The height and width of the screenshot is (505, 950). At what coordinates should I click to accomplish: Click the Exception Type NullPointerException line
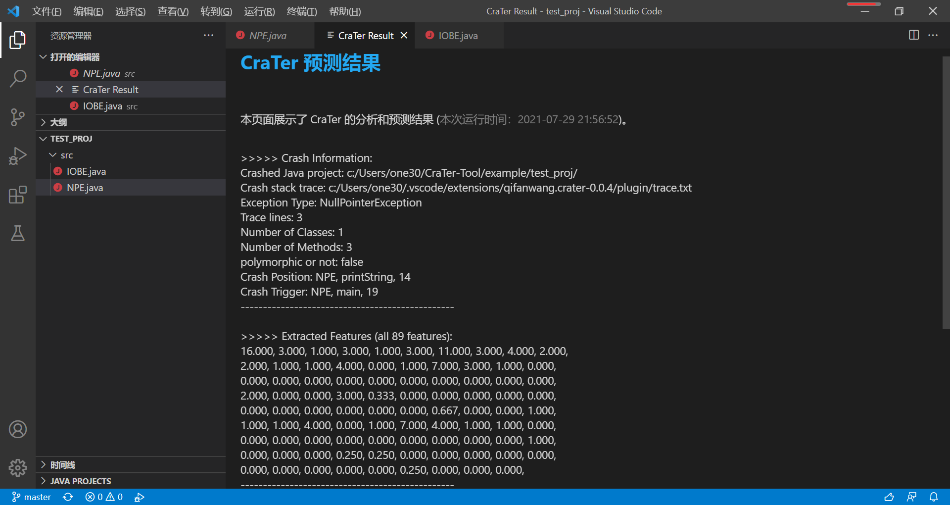[331, 202]
